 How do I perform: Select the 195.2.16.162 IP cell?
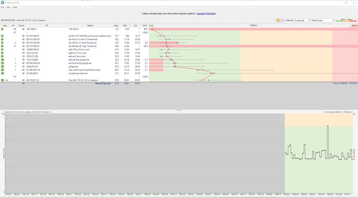32,53
